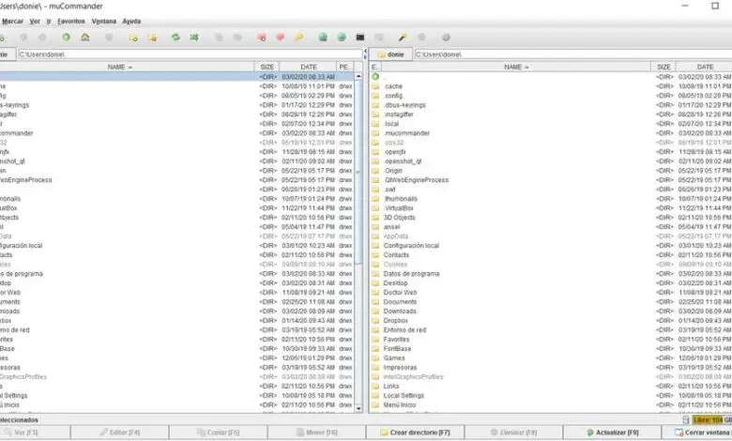Click the left panel scrollbar up arrow
This screenshot has height=441, width=732.
click(x=358, y=76)
